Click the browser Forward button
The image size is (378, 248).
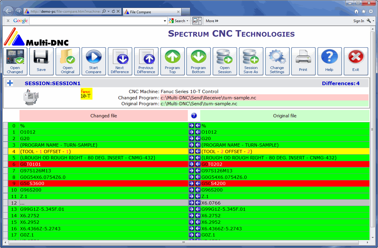coord(18,12)
